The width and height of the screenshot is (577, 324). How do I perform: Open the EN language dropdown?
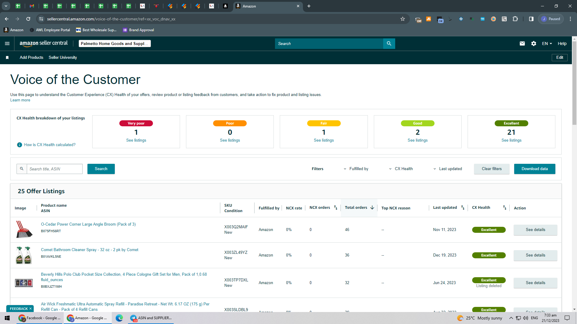[x=547, y=43]
